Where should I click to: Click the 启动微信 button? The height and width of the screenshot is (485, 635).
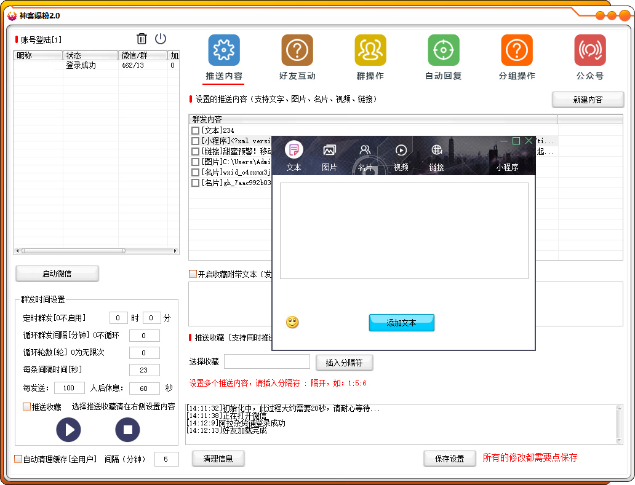point(57,274)
